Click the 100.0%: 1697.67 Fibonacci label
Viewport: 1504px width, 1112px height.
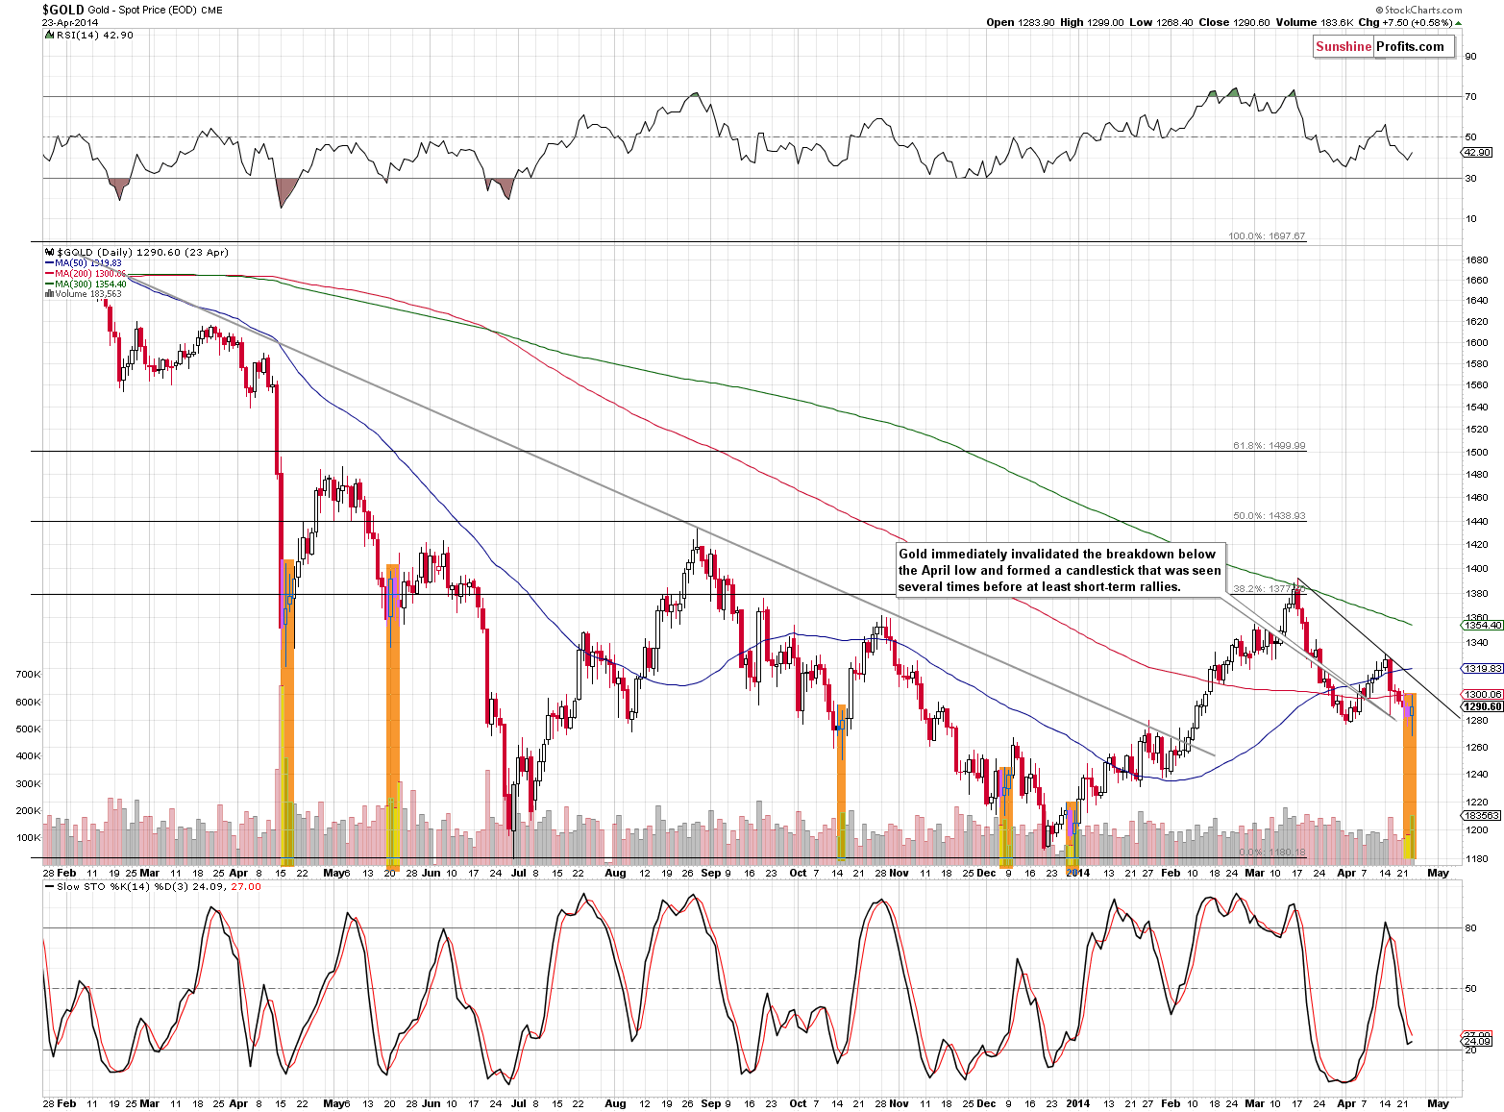tap(1267, 236)
